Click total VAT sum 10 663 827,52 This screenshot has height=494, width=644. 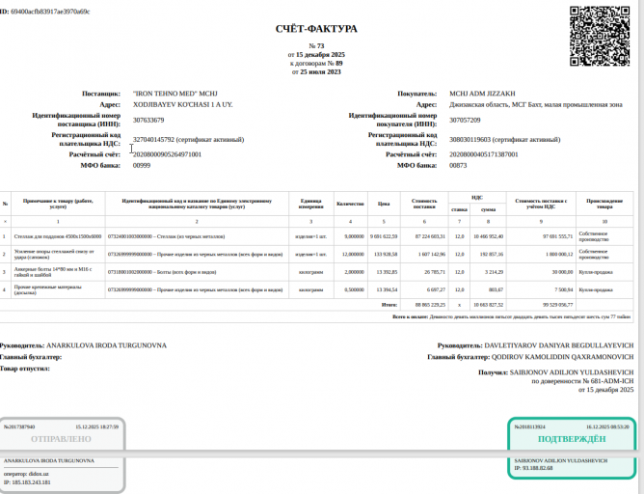tap(489, 305)
